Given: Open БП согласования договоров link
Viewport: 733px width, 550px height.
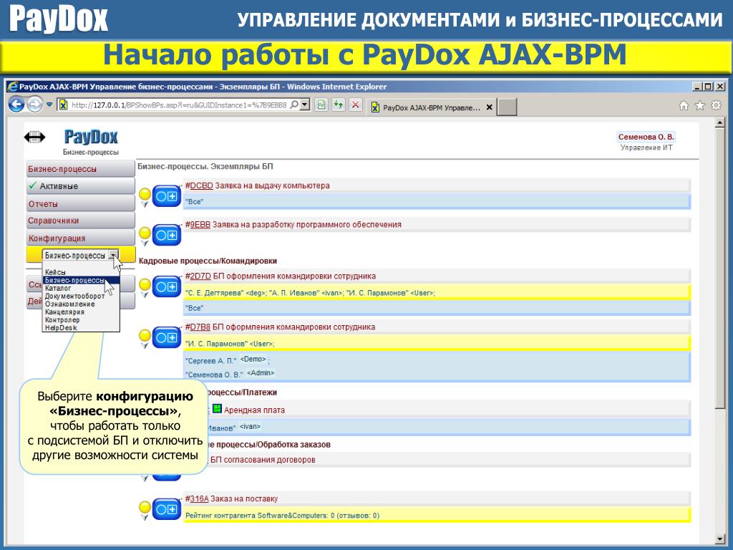Looking at the screenshot, I should (263, 460).
